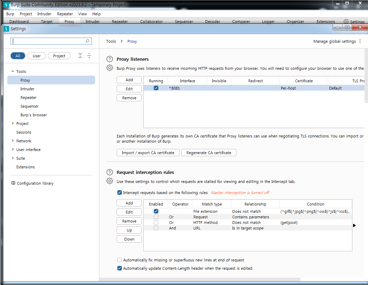Click the Proxy listeners help question-mark icon
Screen dimensions: 368x285
point(110,59)
